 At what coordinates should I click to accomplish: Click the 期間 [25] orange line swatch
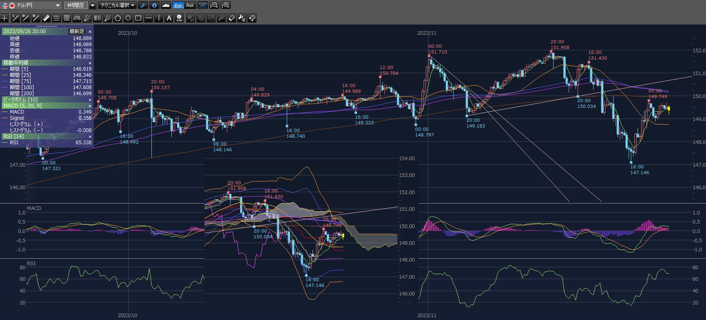point(5,75)
